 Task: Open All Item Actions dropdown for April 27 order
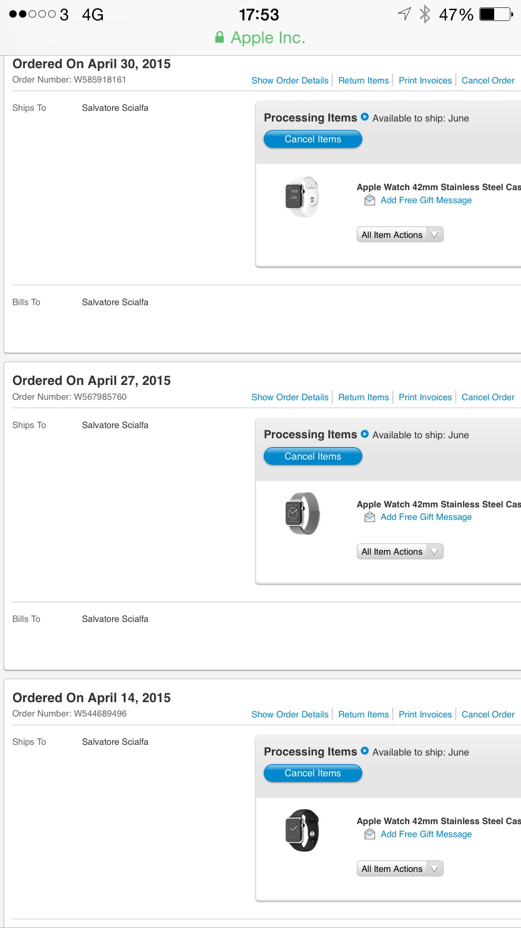400,551
